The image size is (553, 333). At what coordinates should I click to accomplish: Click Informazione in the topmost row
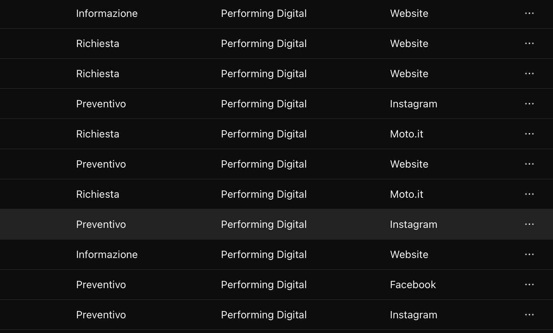click(x=107, y=13)
